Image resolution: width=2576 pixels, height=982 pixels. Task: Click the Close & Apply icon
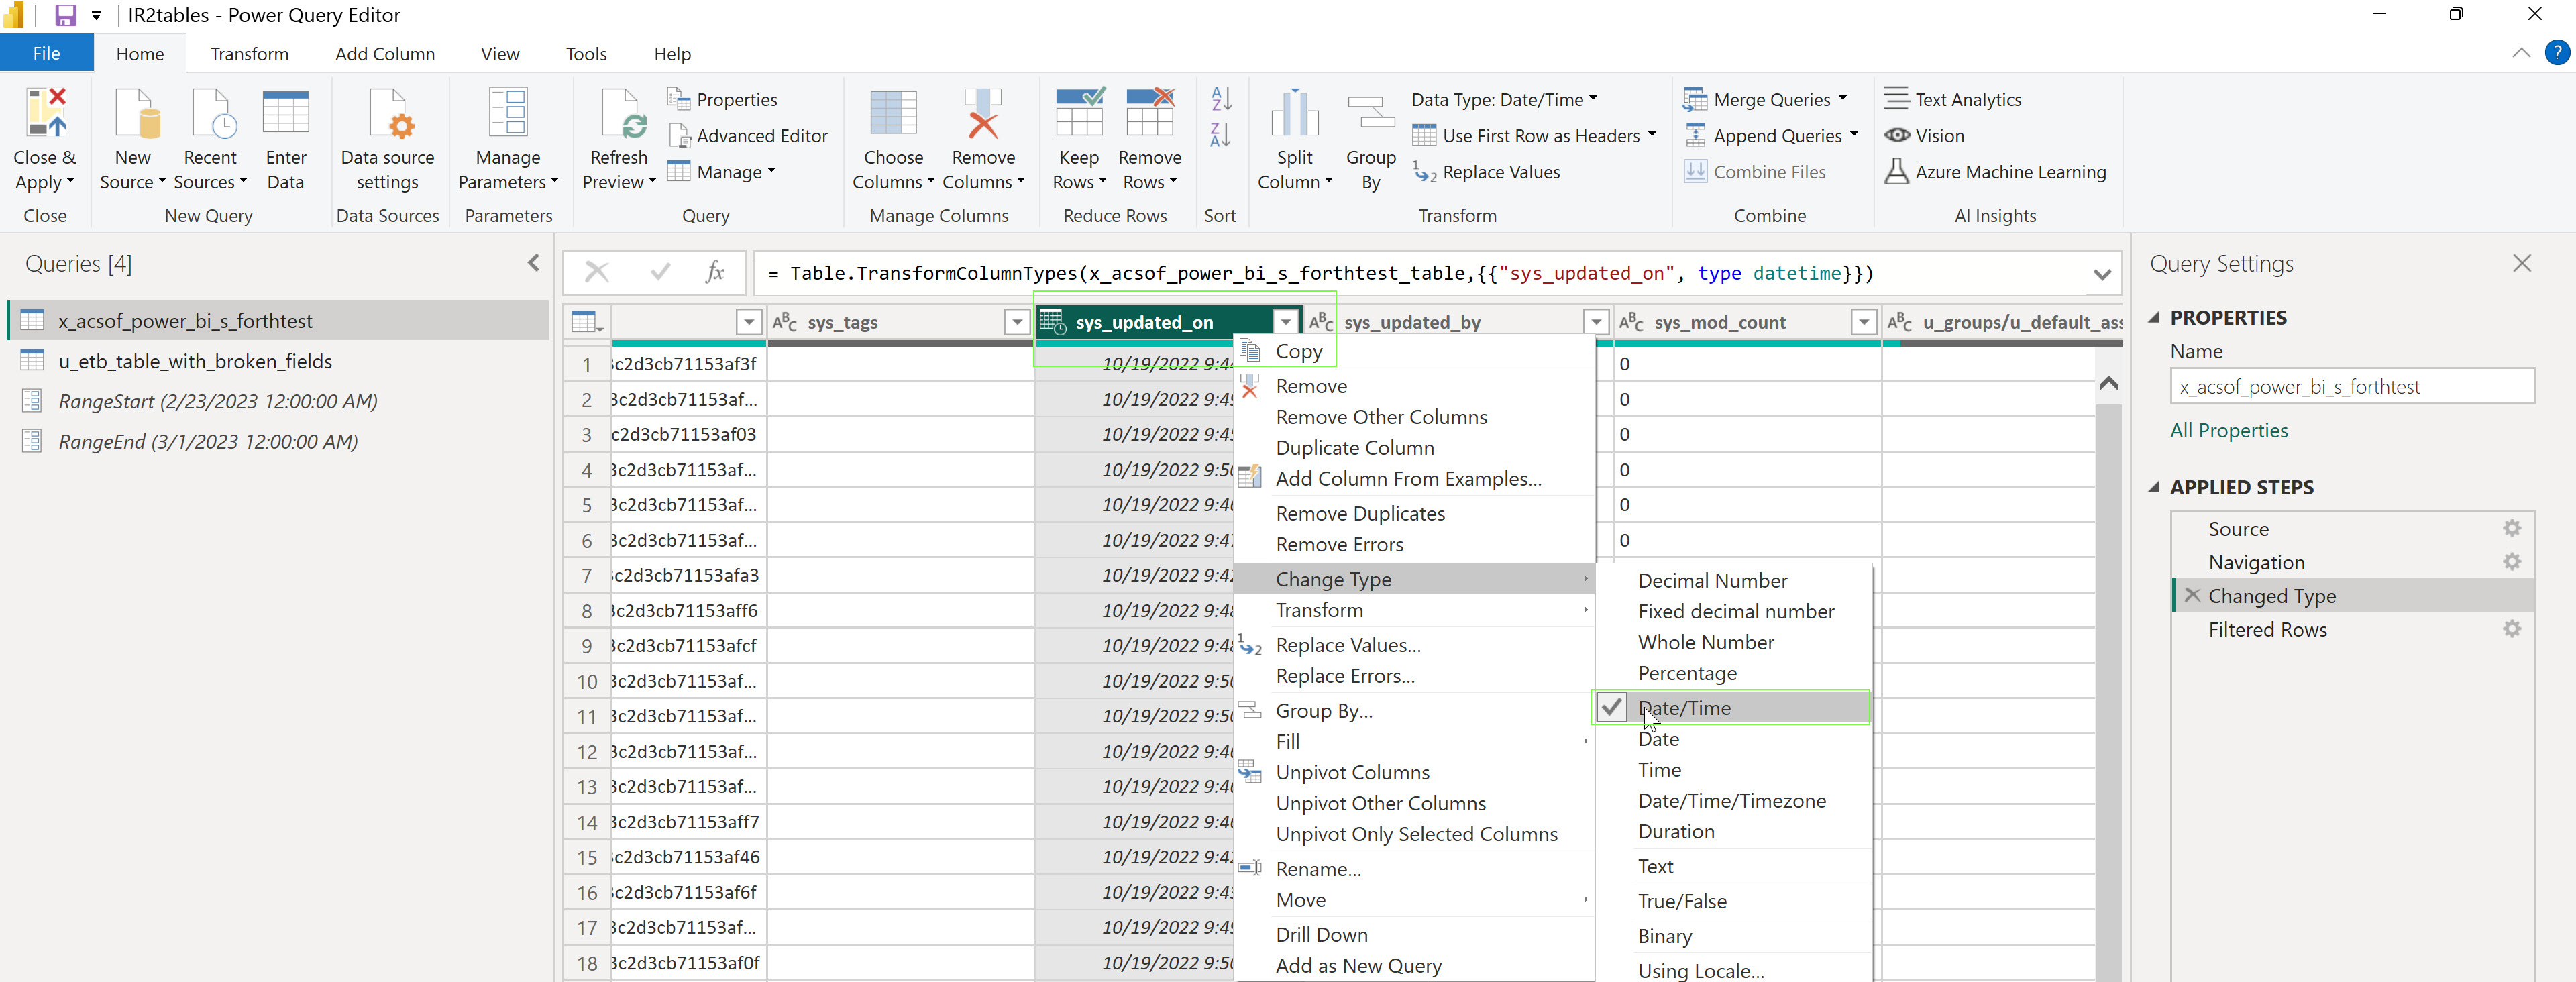[x=45, y=113]
